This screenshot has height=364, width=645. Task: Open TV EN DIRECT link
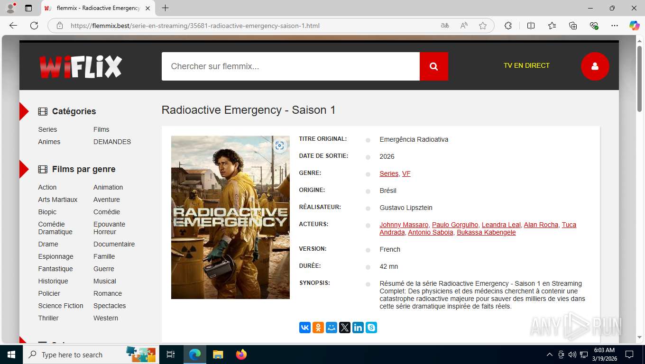[x=526, y=65]
